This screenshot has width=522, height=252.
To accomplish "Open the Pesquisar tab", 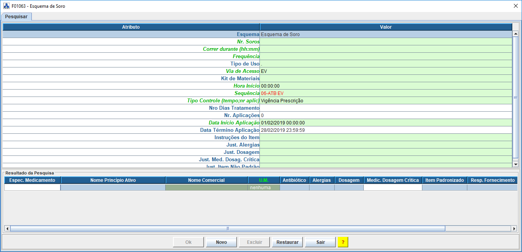I will pos(16,17).
